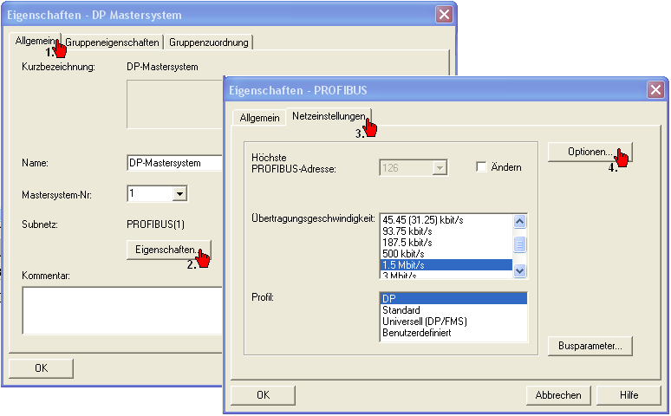The image size is (671, 416).
Task: Switch to Allgemein tab in DP Mastersystem window
Action: [x=36, y=41]
